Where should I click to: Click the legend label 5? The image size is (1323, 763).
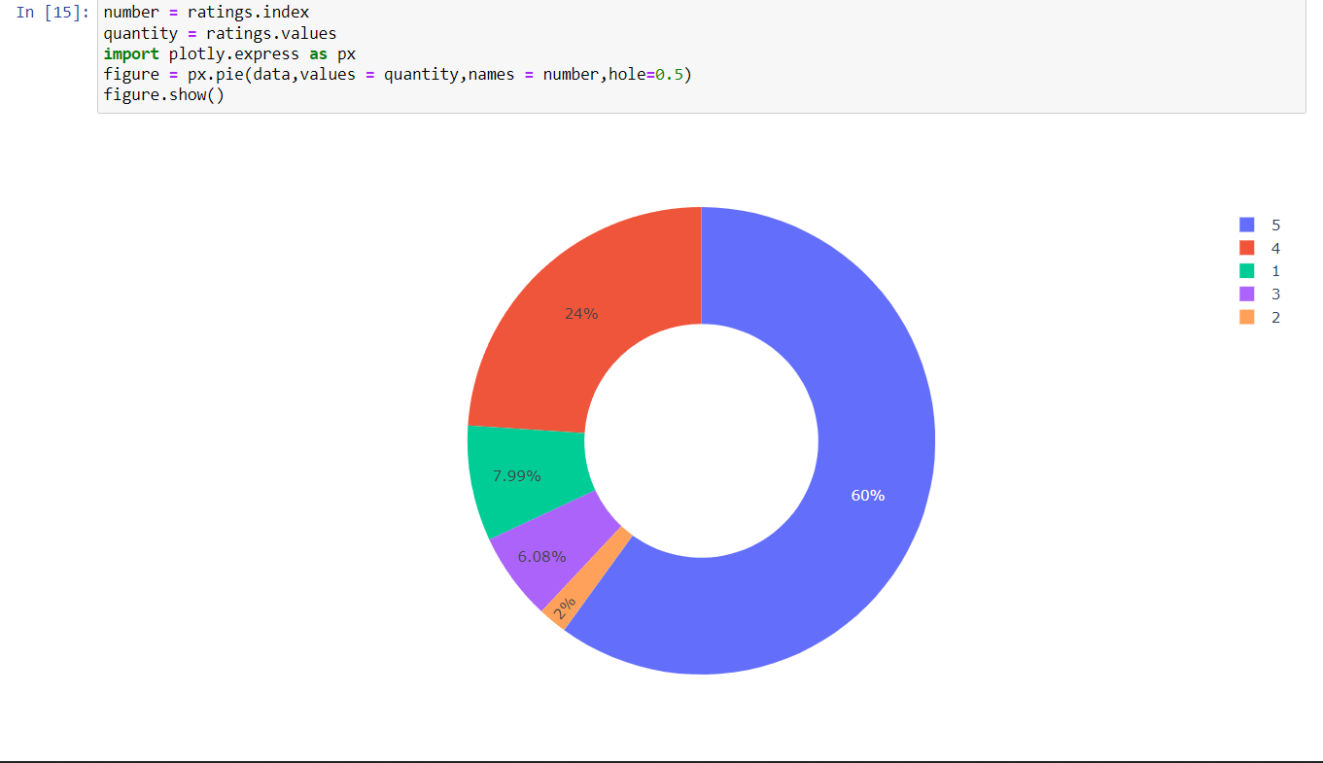pyautogui.click(x=1276, y=225)
